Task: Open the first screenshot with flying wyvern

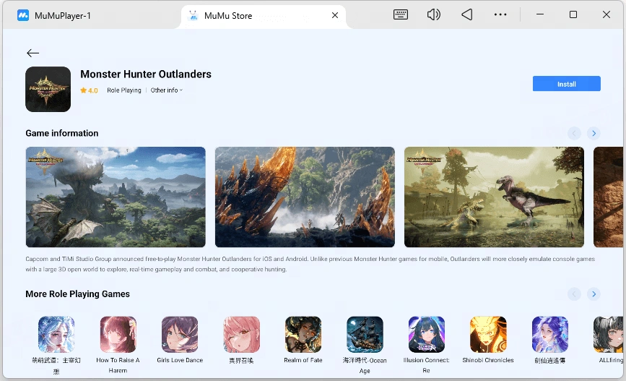Action: [x=116, y=197]
